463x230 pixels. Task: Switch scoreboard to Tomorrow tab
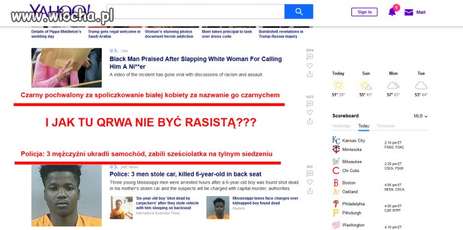pyautogui.click(x=386, y=126)
